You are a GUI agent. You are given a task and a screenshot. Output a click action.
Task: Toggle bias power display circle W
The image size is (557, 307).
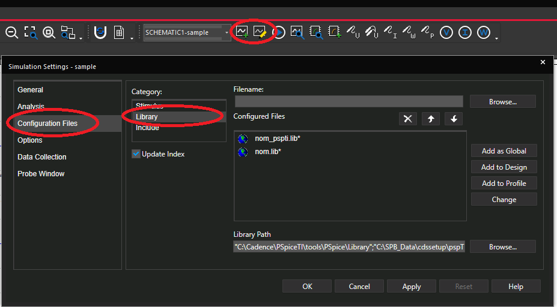483,32
